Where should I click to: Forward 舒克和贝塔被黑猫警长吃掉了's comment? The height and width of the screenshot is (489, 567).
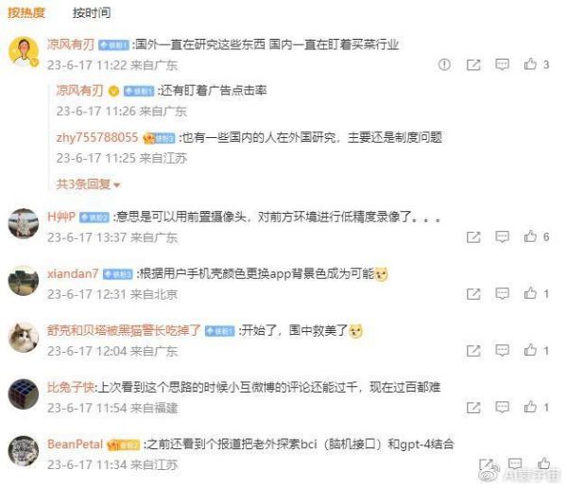tap(473, 350)
